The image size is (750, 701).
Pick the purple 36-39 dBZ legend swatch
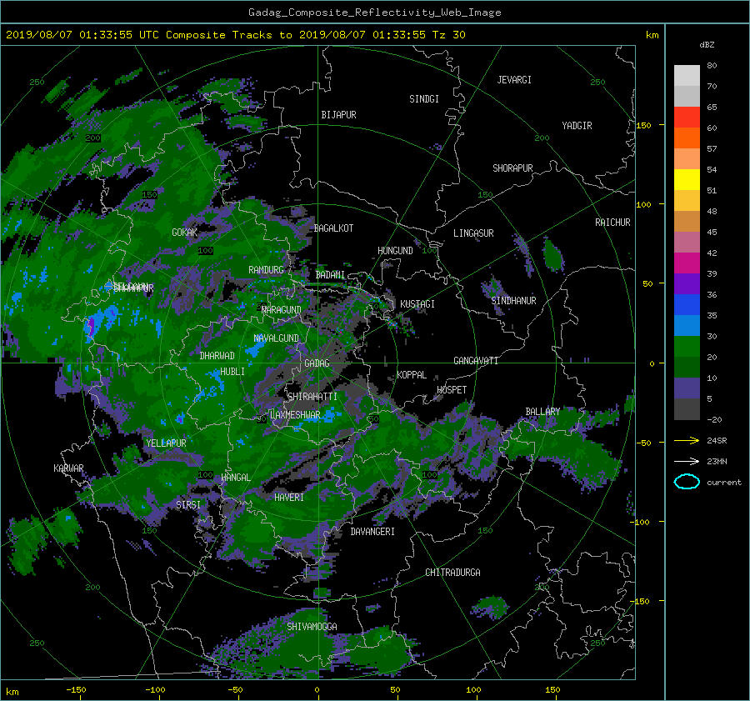[687, 283]
